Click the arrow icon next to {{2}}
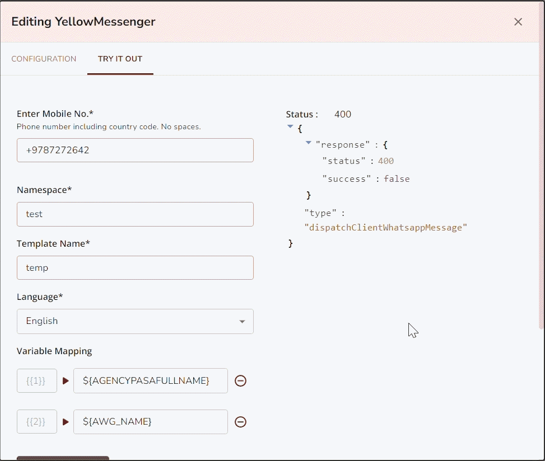 pyautogui.click(x=66, y=422)
